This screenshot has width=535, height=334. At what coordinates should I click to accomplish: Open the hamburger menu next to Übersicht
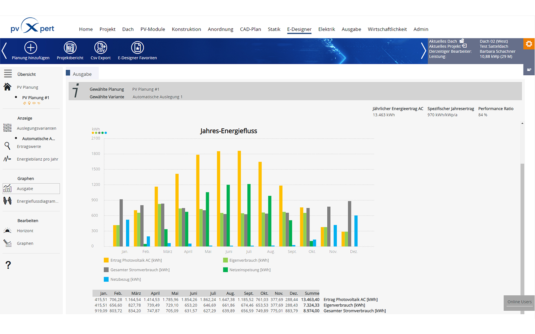click(8, 74)
